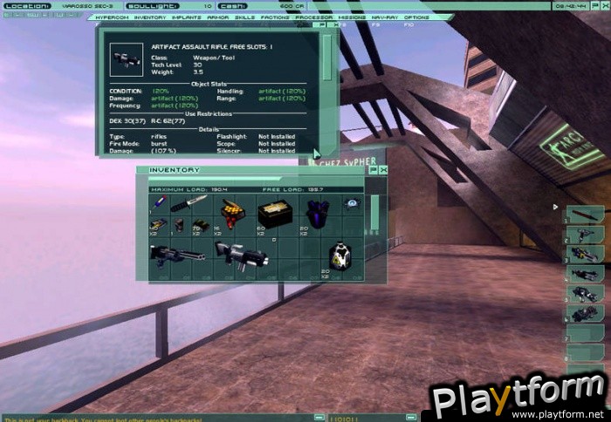
Task: Minimize the chat log at the bottom
Action: click(319, 418)
